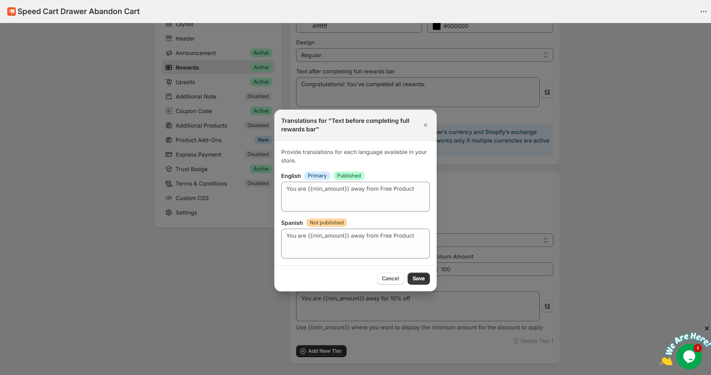Click the Custom CSS code icon

coord(169,198)
